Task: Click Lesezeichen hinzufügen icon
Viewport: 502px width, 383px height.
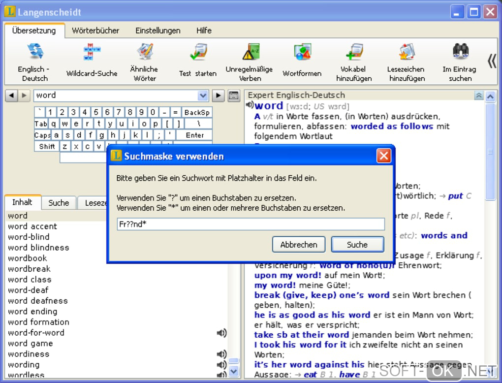Action: click(x=407, y=52)
